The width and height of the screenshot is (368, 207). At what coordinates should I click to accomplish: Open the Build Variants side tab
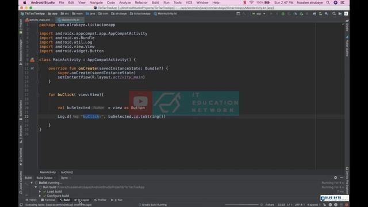21,110
